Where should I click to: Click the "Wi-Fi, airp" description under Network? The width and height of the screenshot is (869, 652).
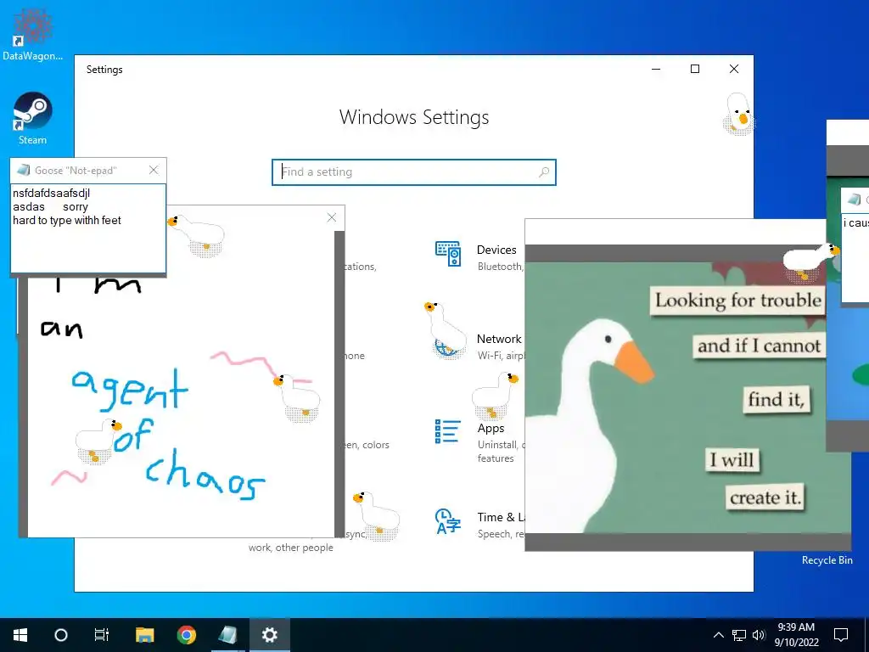(501, 356)
